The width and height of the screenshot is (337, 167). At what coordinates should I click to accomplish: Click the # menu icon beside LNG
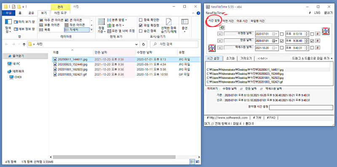click(x=310, y=13)
